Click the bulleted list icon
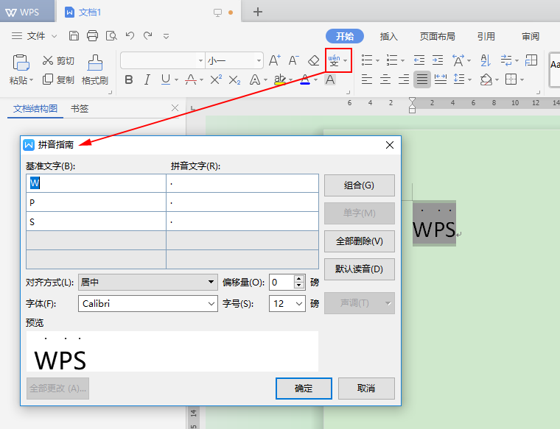The height and width of the screenshot is (429, 560). coord(367,60)
